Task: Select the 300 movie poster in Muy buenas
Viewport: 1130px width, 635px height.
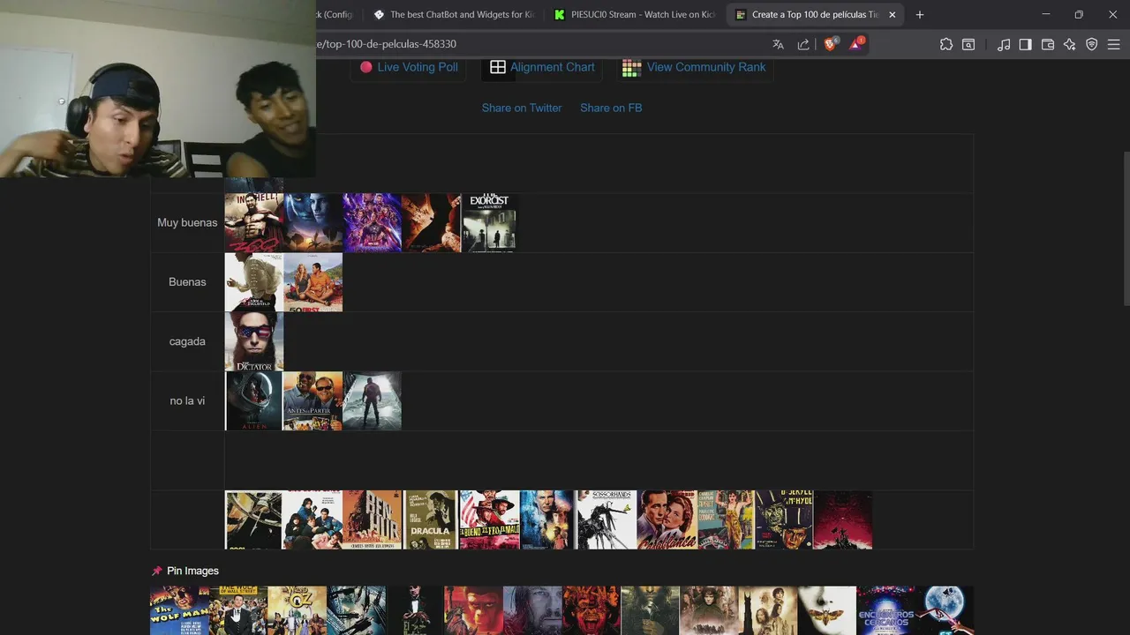Action: (x=254, y=223)
